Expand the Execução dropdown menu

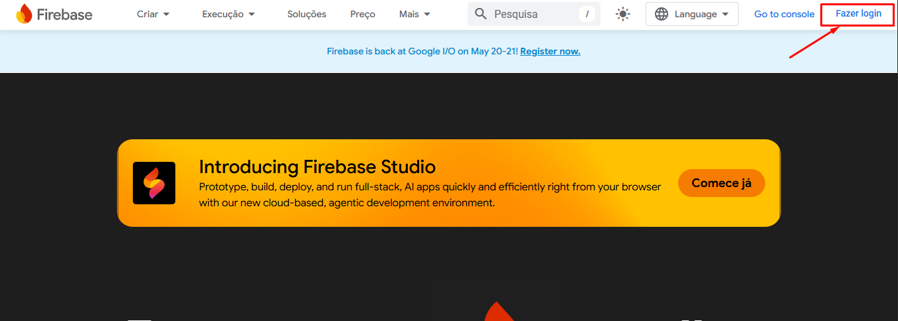(228, 14)
